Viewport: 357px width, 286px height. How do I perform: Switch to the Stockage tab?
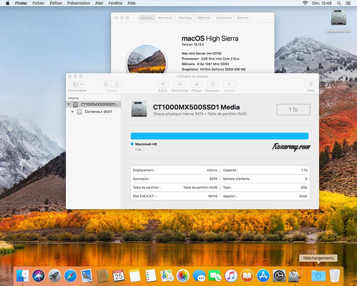185,18
